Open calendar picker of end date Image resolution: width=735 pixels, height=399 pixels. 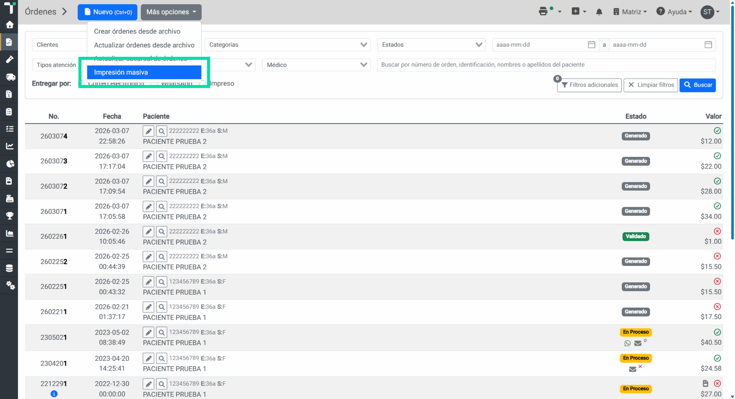coord(708,45)
